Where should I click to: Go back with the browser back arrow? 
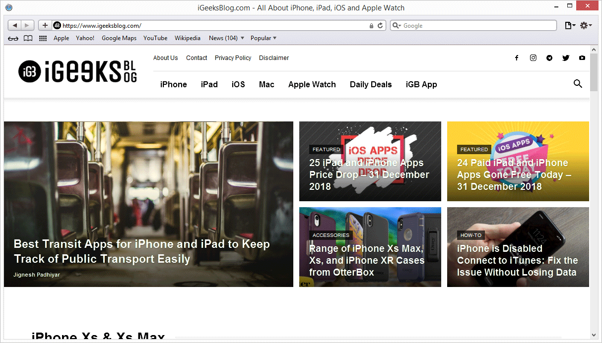15,25
